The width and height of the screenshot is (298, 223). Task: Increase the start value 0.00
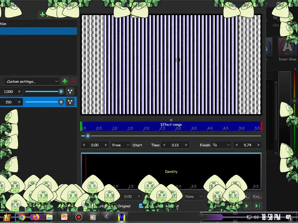[106, 145]
